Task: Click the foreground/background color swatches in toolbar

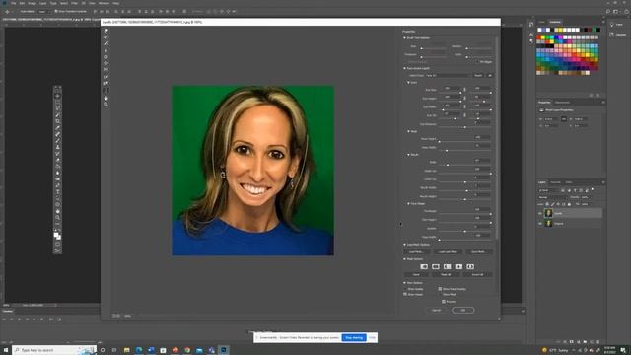Action: click(x=57, y=236)
